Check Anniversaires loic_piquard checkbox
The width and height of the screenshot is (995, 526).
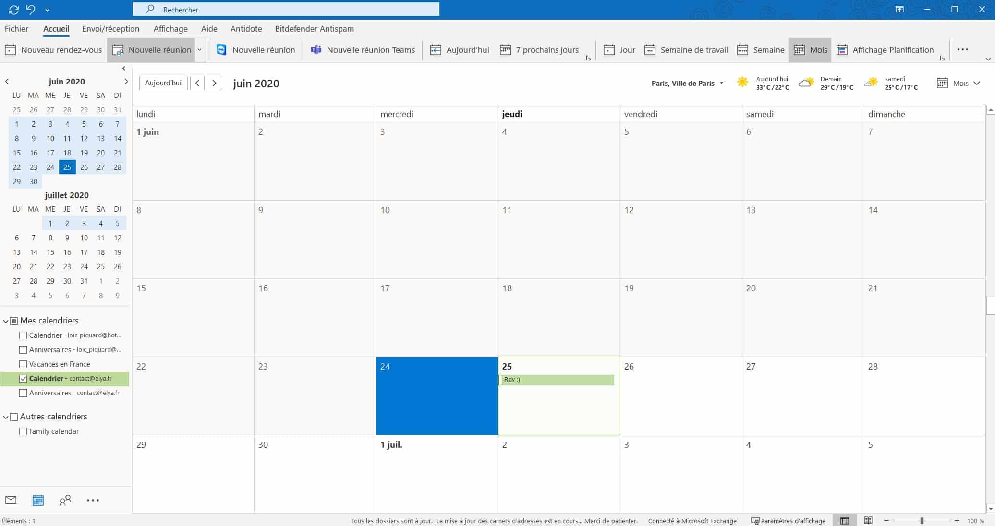point(23,350)
